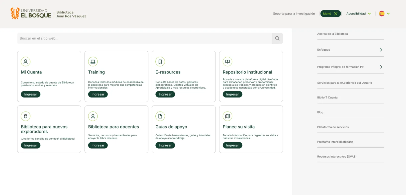The height and width of the screenshot is (195, 406).
Task: Open the Blog menu item
Action: [x=320, y=112]
